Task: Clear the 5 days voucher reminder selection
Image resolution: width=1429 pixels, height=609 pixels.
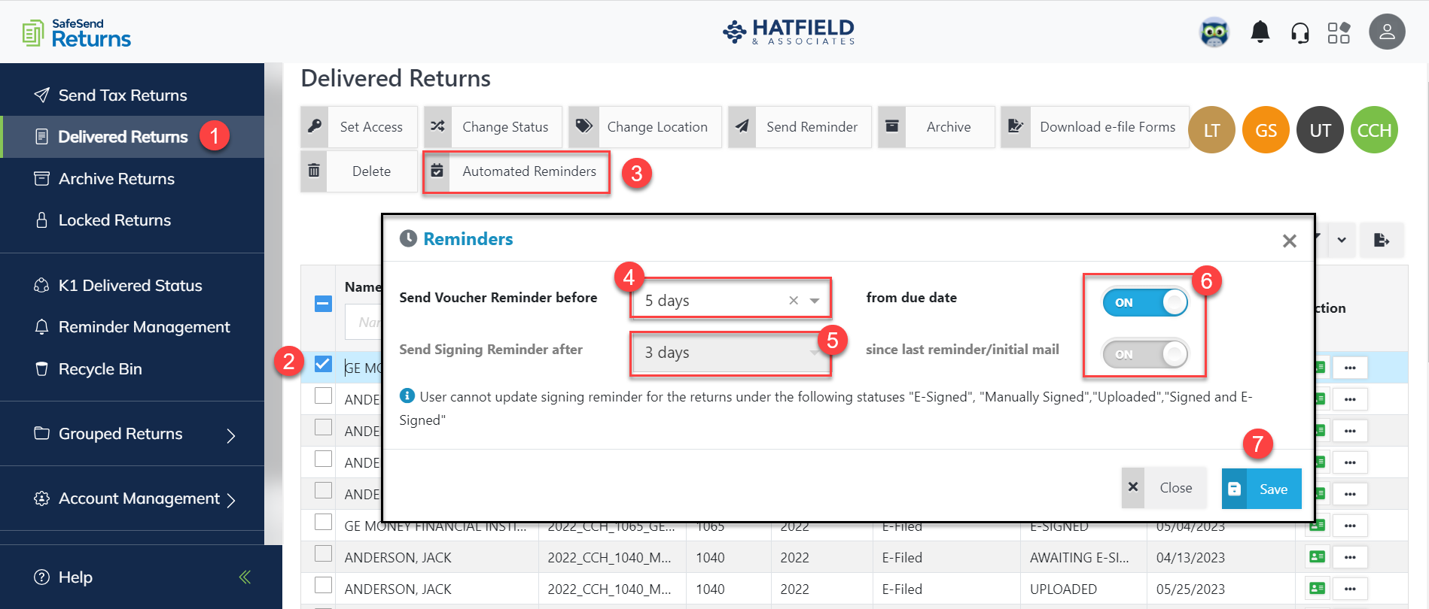Action: pos(794,301)
